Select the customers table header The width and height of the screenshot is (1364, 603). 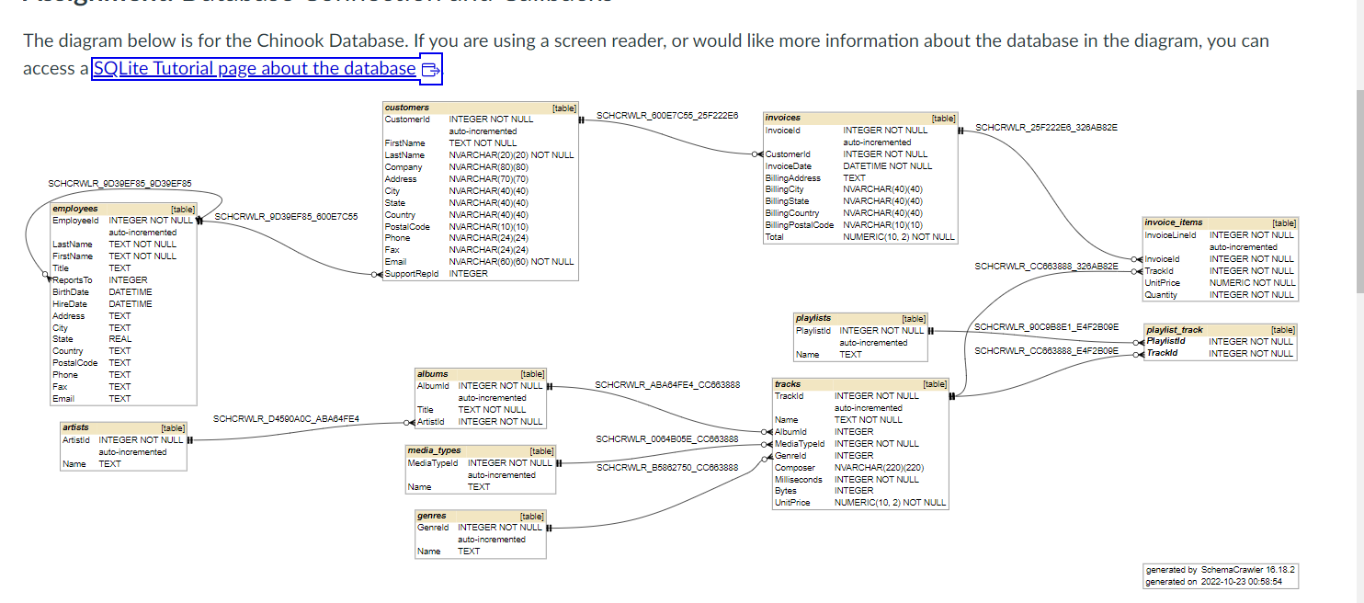478,107
